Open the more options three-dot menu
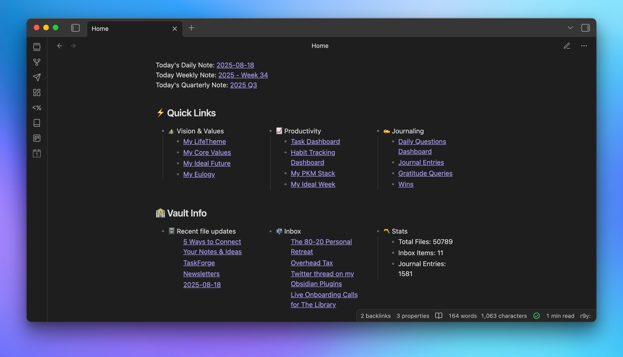 click(584, 46)
